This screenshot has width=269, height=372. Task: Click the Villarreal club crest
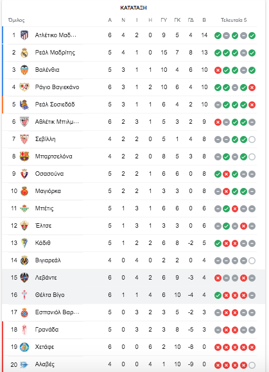pos(24,260)
